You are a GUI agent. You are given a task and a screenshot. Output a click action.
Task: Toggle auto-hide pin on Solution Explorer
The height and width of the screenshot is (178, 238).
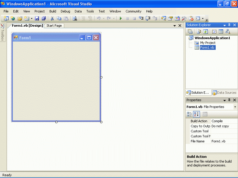(229, 25)
